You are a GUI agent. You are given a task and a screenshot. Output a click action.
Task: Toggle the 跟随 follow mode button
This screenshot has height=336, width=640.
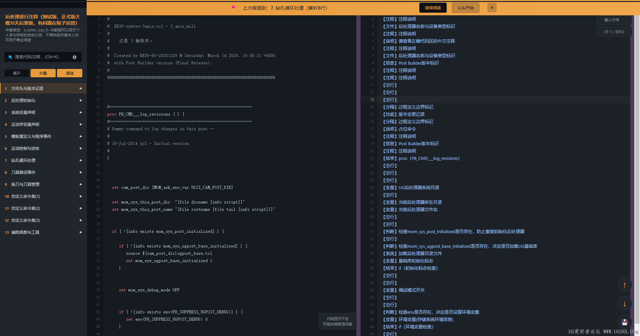coord(70,73)
